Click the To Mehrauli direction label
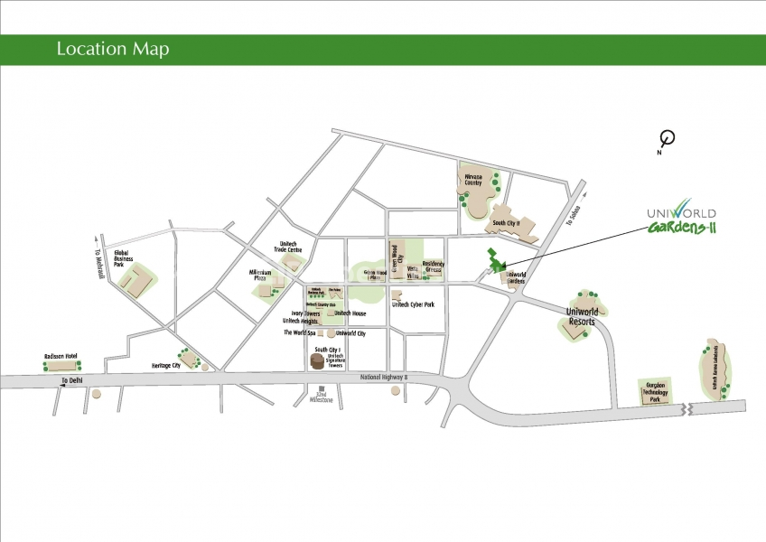Image resolution: width=766 pixels, height=542 pixels. pos(99,264)
